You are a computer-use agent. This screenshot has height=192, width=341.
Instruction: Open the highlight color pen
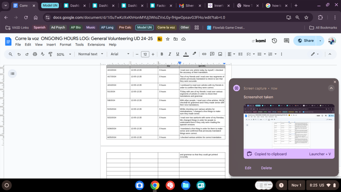point(194,54)
